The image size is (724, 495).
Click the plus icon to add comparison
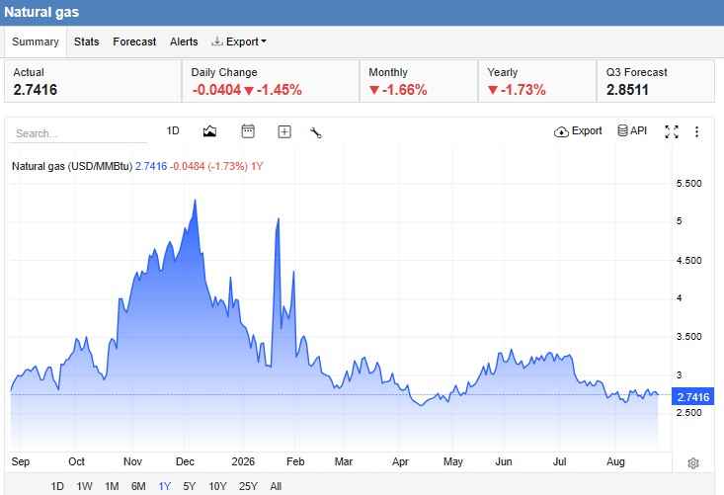point(284,132)
